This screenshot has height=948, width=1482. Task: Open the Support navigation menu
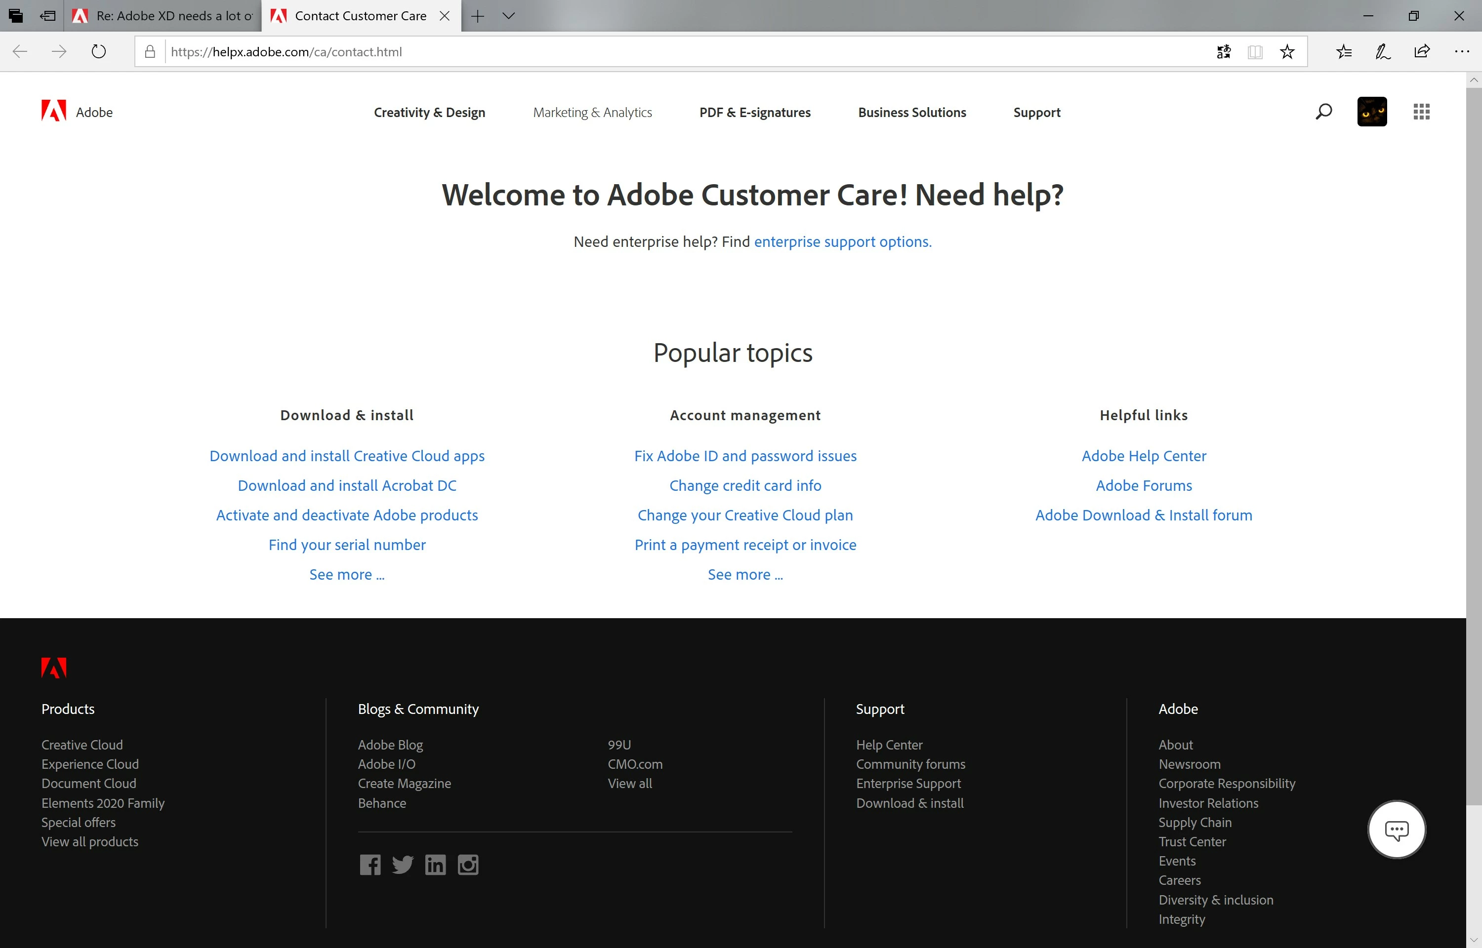coord(1037,112)
